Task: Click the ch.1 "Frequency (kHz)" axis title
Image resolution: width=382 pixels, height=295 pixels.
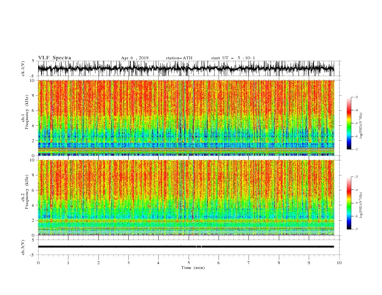Action: coord(27,112)
